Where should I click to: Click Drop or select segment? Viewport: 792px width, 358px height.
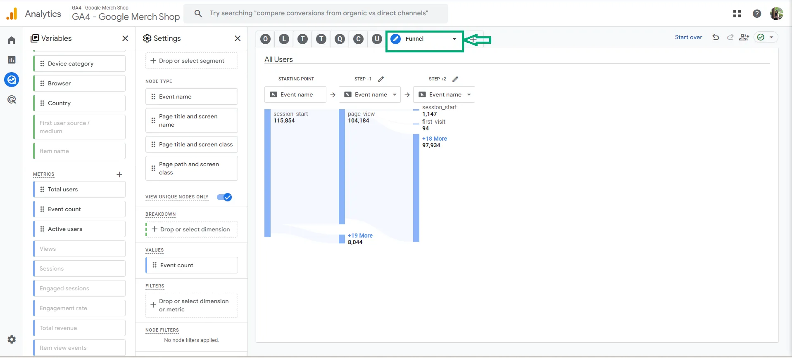[192, 61]
